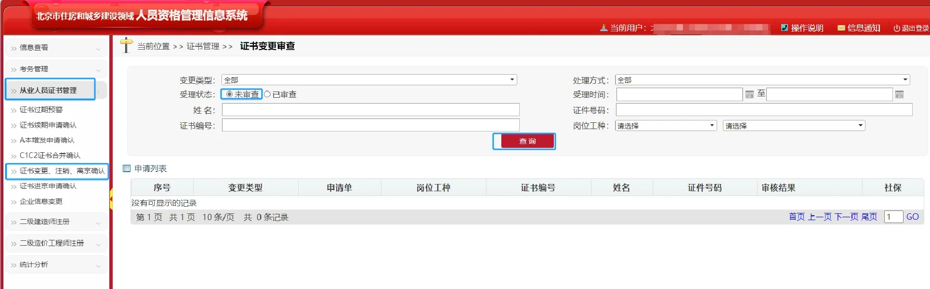Click the GO page jump link
Screen dimensions: 930x289
pyautogui.click(x=912, y=217)
